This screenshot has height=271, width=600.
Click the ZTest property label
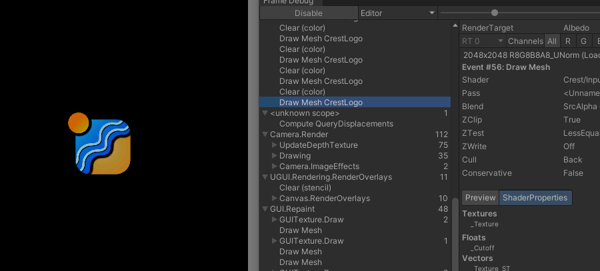click(473, 133)
